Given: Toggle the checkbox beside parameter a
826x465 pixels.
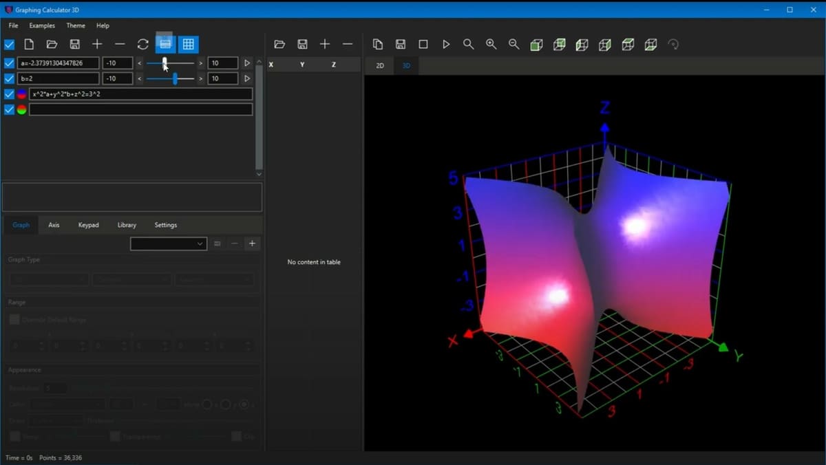Looking at the screenshot, I should point(9,63).
